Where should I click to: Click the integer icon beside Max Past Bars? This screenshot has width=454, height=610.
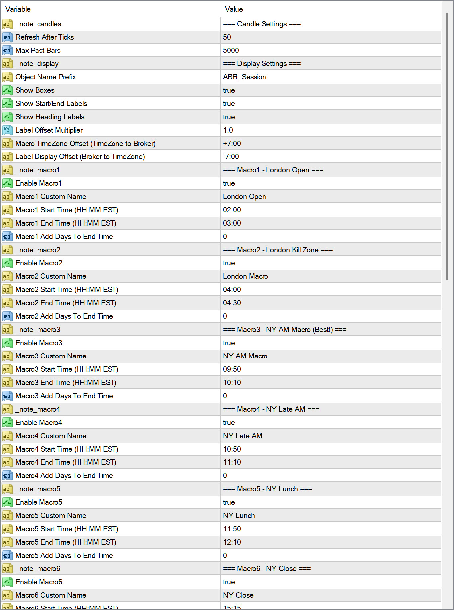pyautogui.click(x=7, y=51)
